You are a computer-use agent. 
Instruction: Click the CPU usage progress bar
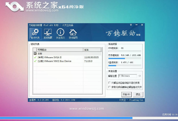(x=125, y=51)
